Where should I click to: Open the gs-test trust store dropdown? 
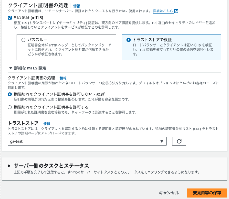[87, 141]
